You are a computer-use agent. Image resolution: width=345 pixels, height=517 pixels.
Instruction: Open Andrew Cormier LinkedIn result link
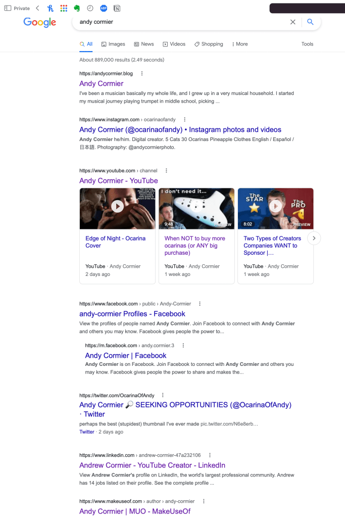[x=152, y=465]
